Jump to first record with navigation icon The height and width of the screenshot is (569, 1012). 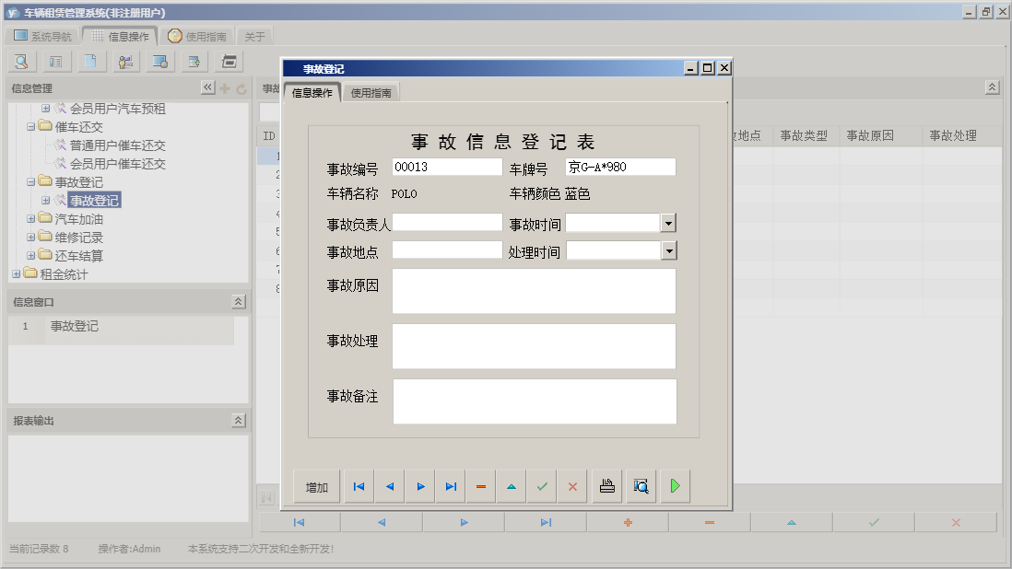pos(359,486)
